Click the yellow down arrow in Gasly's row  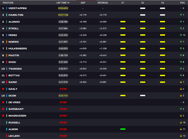(x=181, y=89)
